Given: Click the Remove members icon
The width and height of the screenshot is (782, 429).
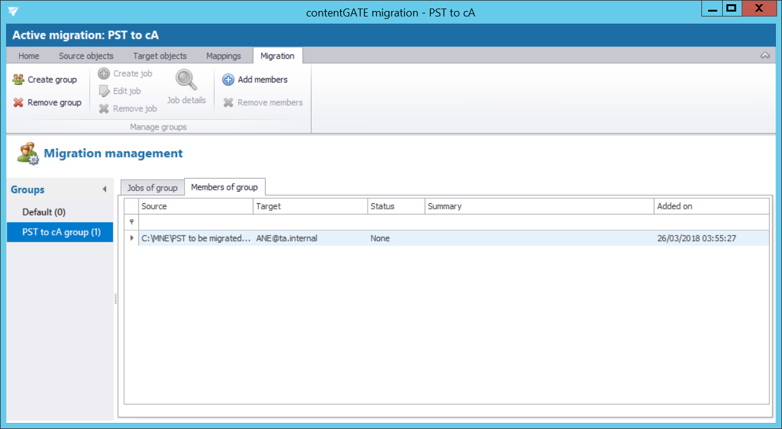Looking at the screenshot, I should coord(228,103).
